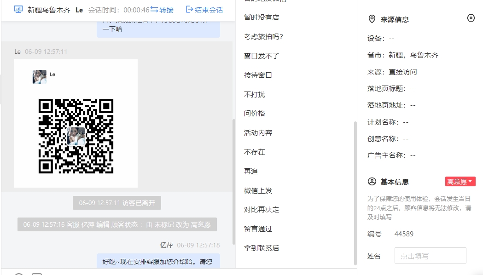Click the 落地页标题 row
Screen dimensions: 483x275
tap(391, 89)
